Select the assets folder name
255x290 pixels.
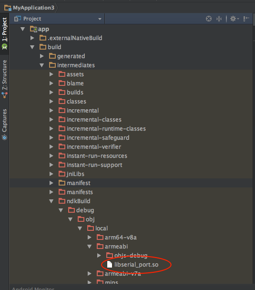(x=75, y=74)
